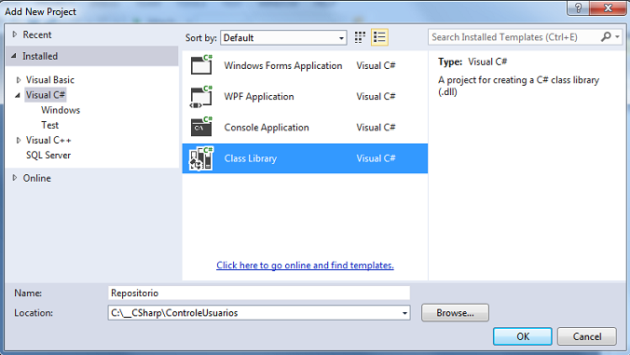
Task: Select the Visual C# tree item
Action: [x=46, y=95]
